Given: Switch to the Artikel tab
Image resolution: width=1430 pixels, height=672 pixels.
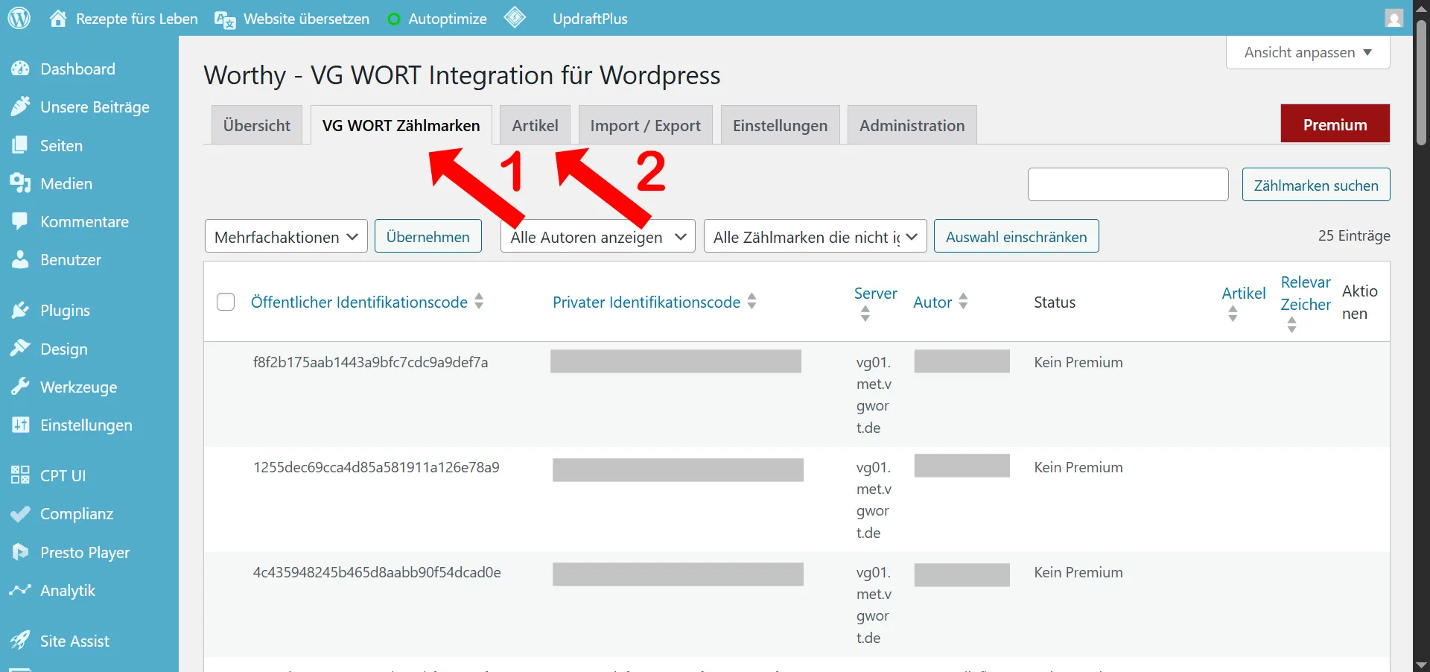Looking at the screenshot, I should click(x=535, y=125).
